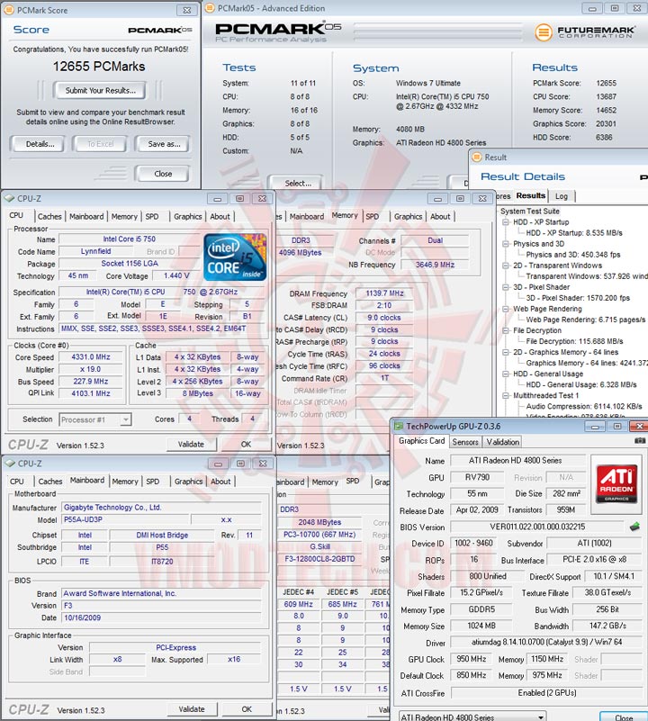Viewport: 648px width, 721px height.
Task: Click the CPU-Z title bar icon of top window
Action: click(9, 199)
